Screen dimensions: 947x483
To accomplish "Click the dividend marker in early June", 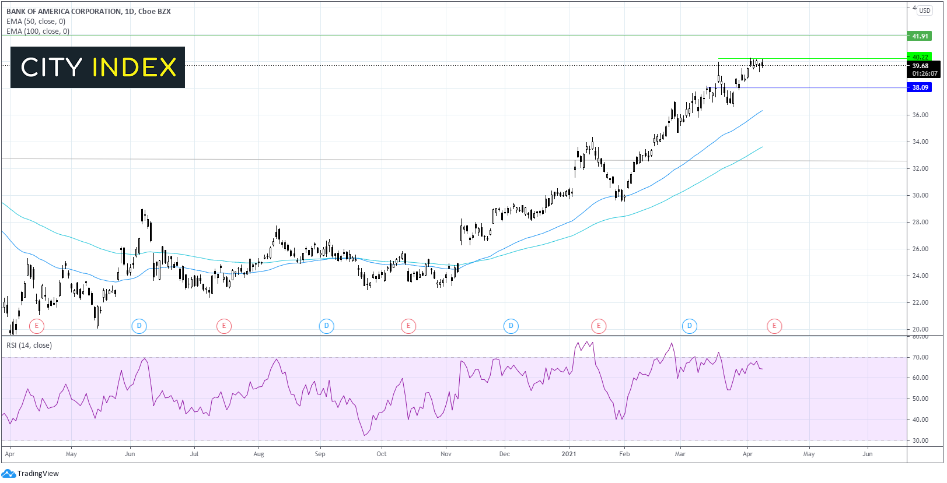I will (x=139, y=326).
